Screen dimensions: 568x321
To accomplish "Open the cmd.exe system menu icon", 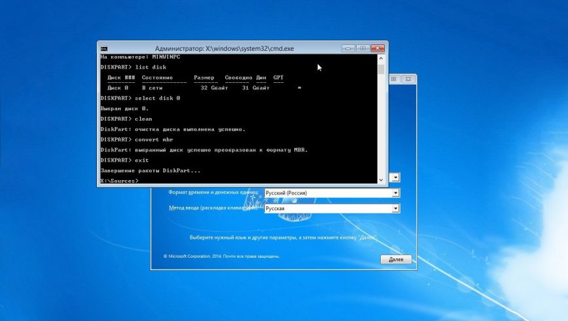I will [104, 48].
